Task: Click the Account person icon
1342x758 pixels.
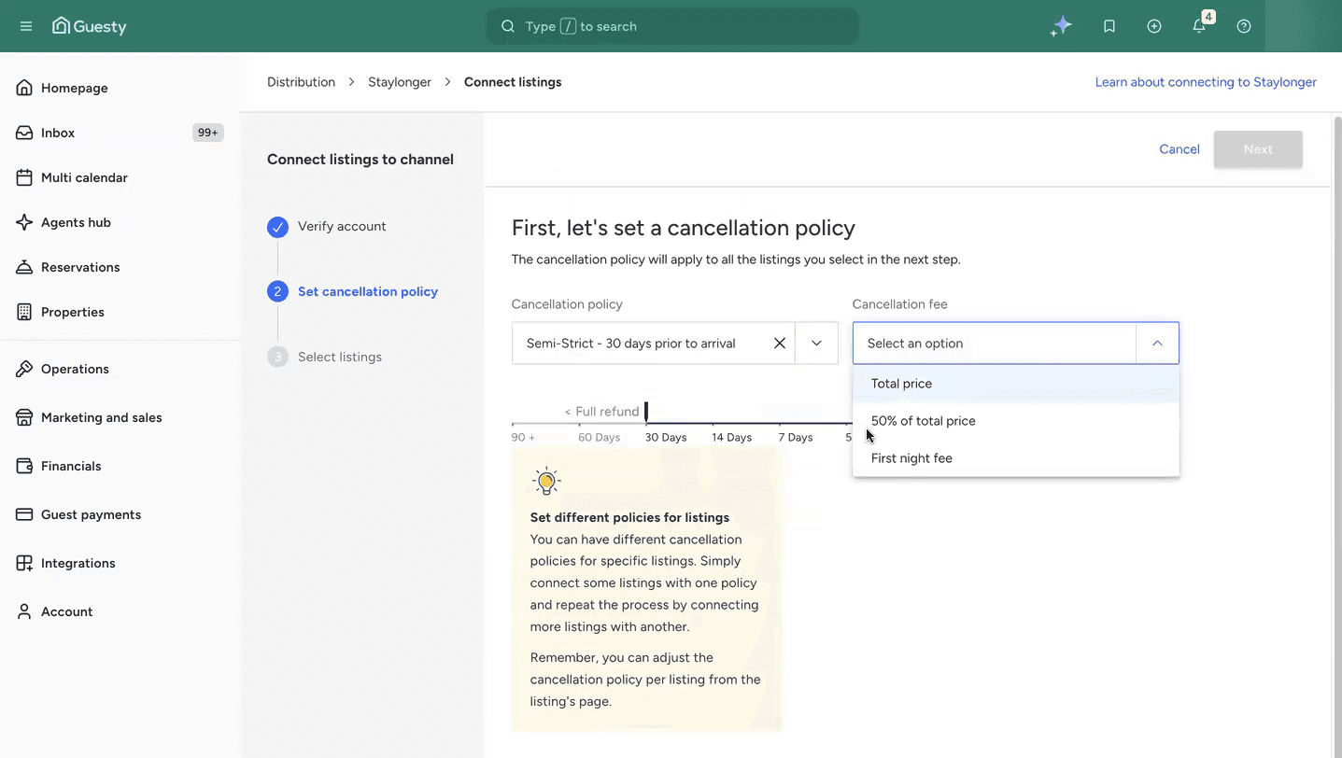Action: click(24, 611)
